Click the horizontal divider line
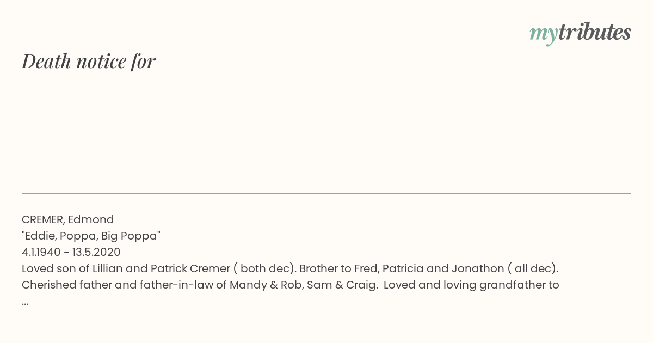This screenshot has width=653, height=343. [326, 193]
